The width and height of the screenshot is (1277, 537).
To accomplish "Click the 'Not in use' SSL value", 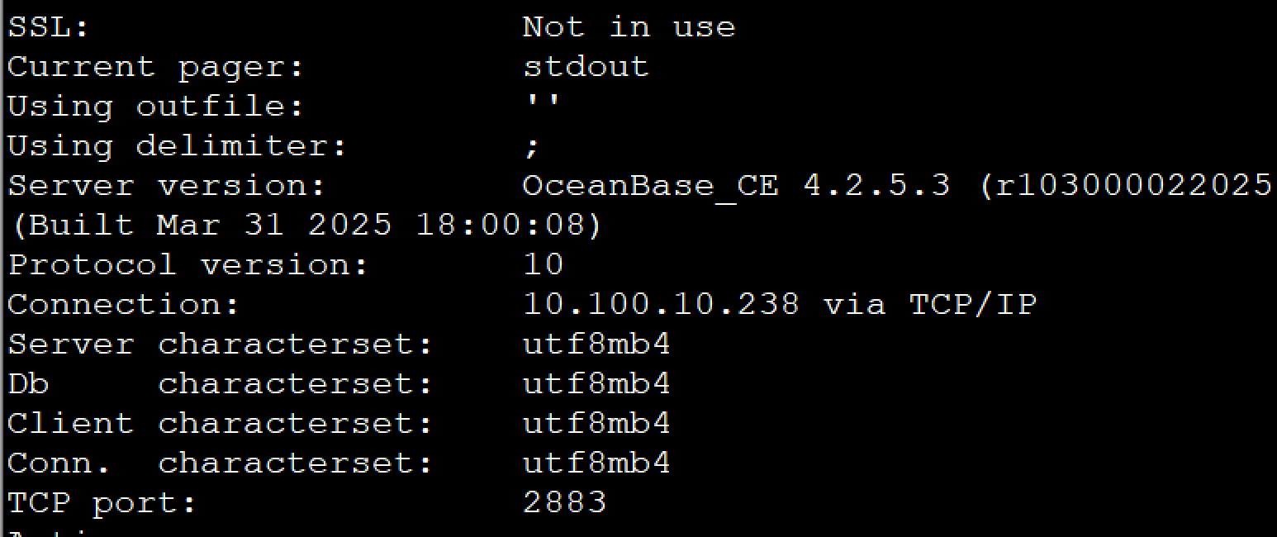I will [629, 27].
